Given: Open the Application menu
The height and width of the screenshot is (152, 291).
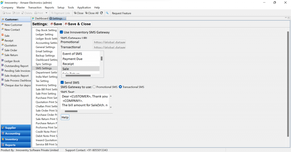Looking at the screenshot, I should click(84, 8).
